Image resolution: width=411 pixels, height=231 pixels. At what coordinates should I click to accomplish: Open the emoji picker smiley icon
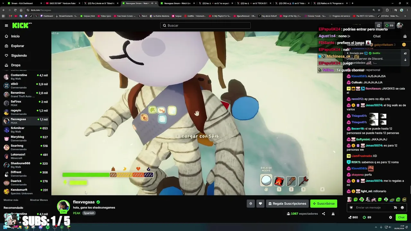pos(402,208)
